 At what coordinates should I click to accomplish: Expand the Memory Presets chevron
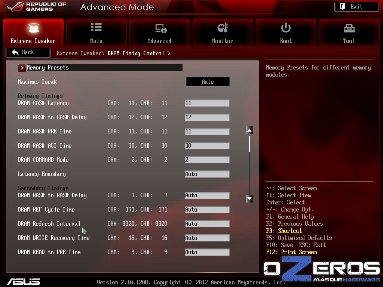(x=22, y=68)
